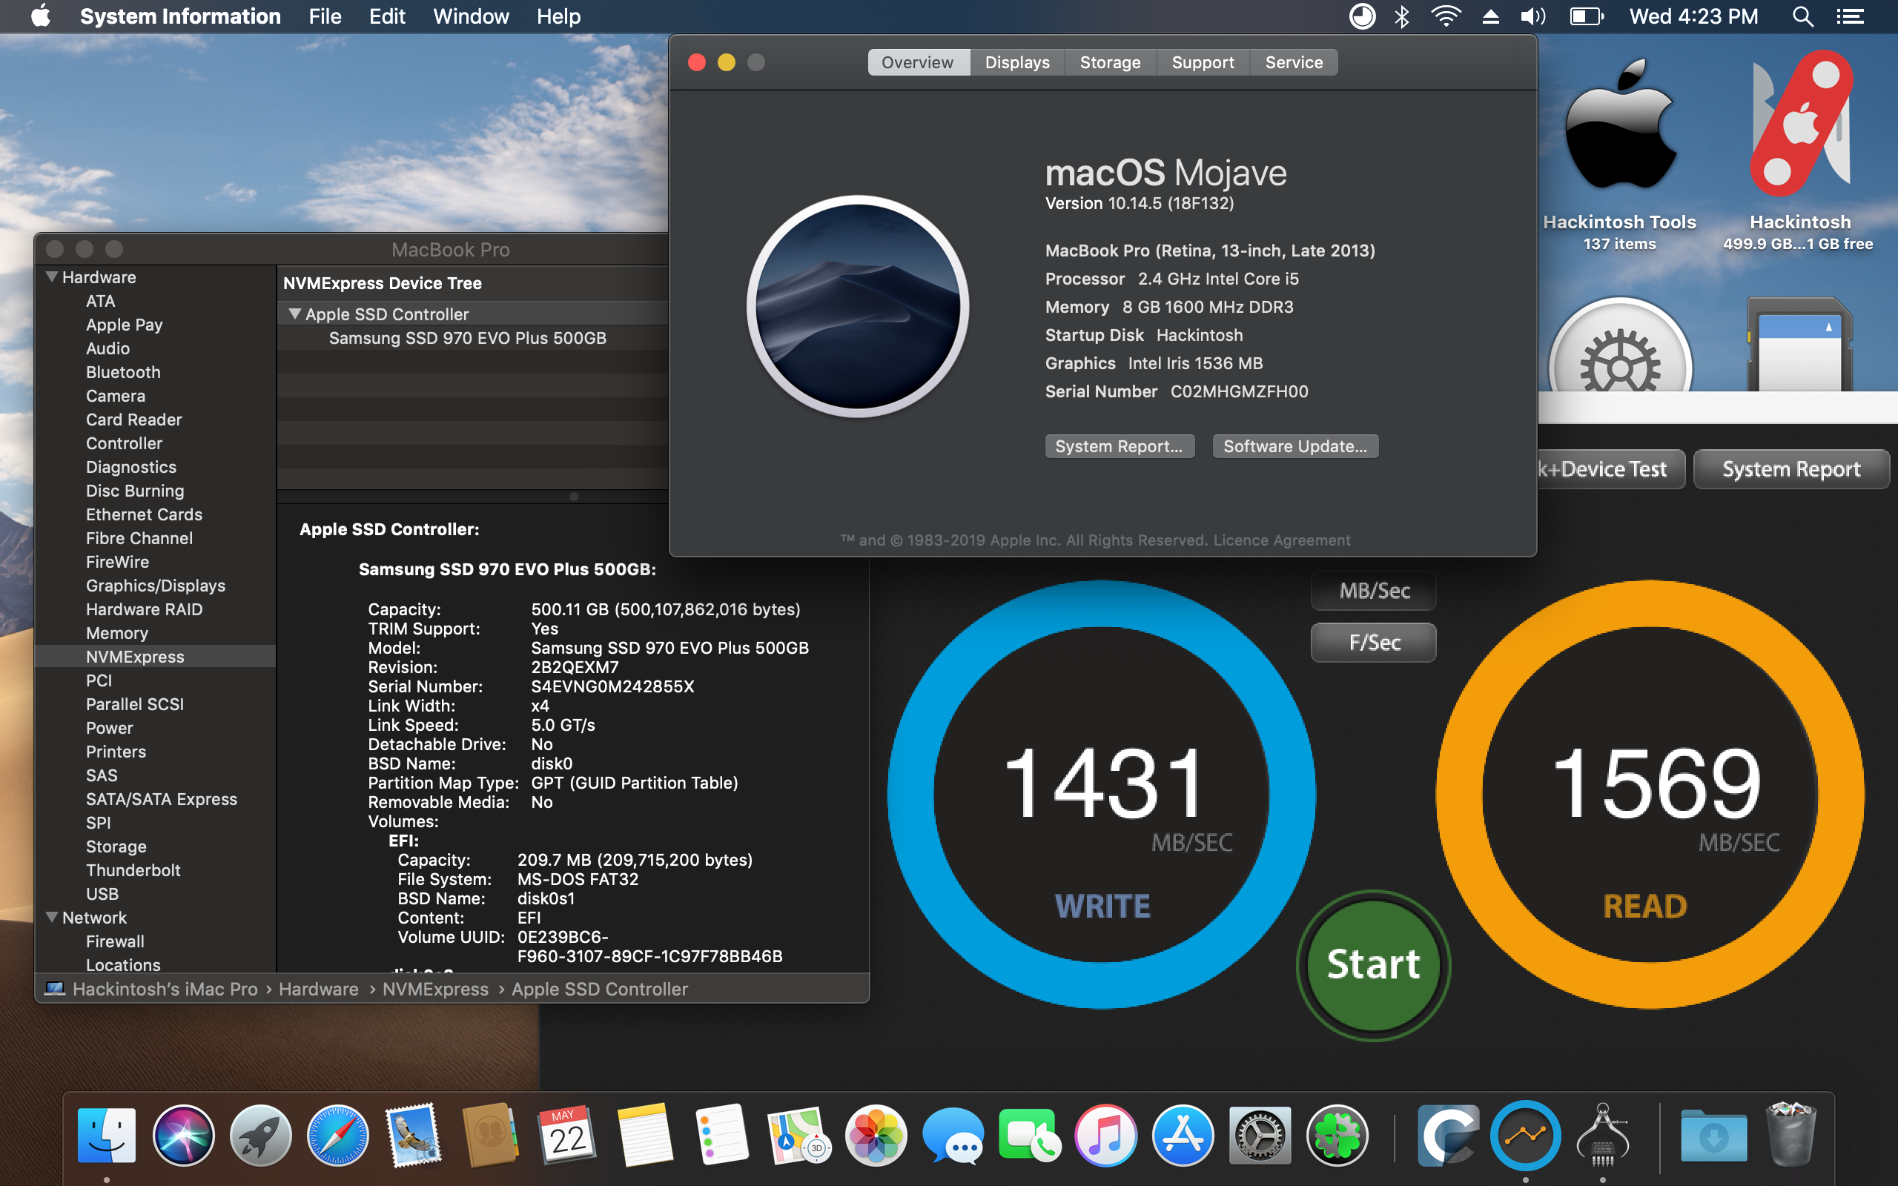1898x1186 pixels.
Task: Open System Preferences gear in dock
Action: [1259, 1135]
